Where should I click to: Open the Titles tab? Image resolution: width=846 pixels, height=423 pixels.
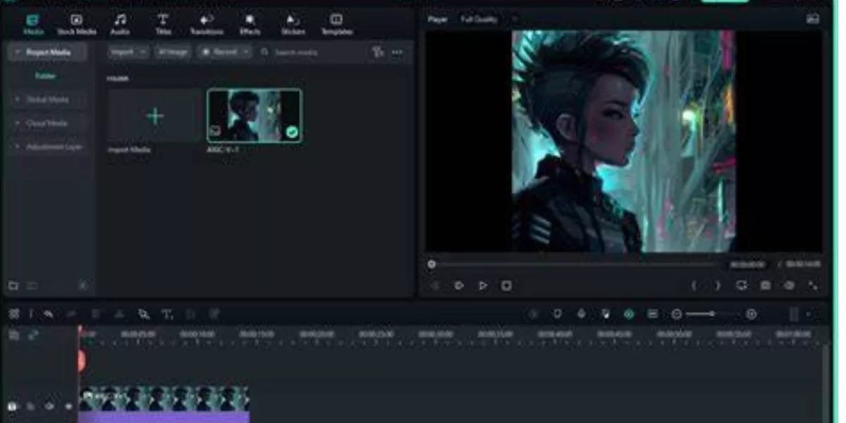(163, 24)
